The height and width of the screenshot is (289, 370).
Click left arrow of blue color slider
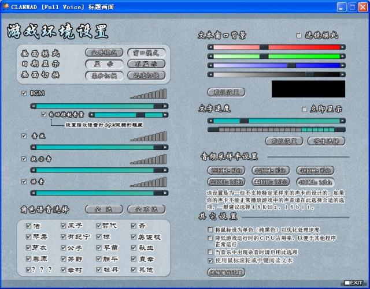click(210, 66)
